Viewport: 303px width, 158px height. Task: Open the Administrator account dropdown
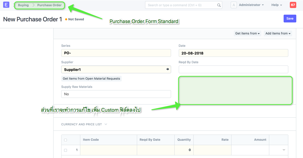(251, 5)
